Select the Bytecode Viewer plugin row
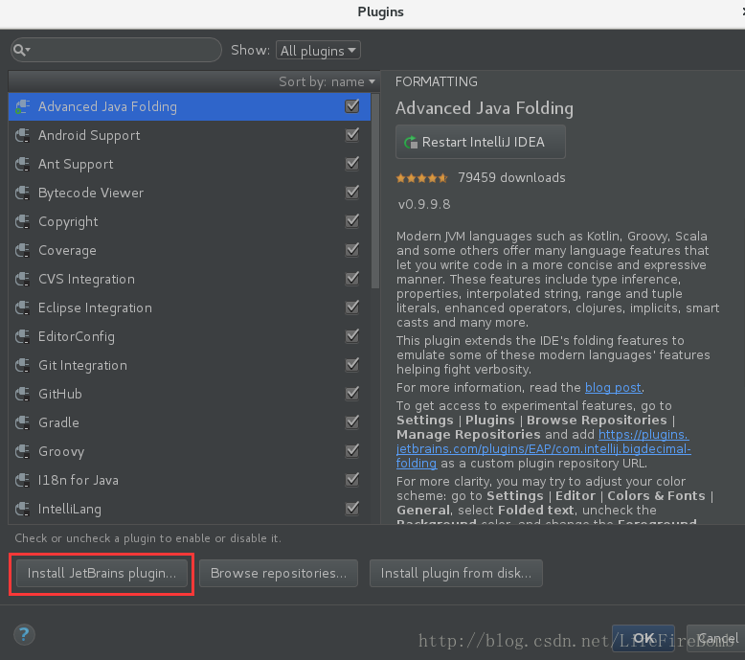745x660 pixels. 190,193
